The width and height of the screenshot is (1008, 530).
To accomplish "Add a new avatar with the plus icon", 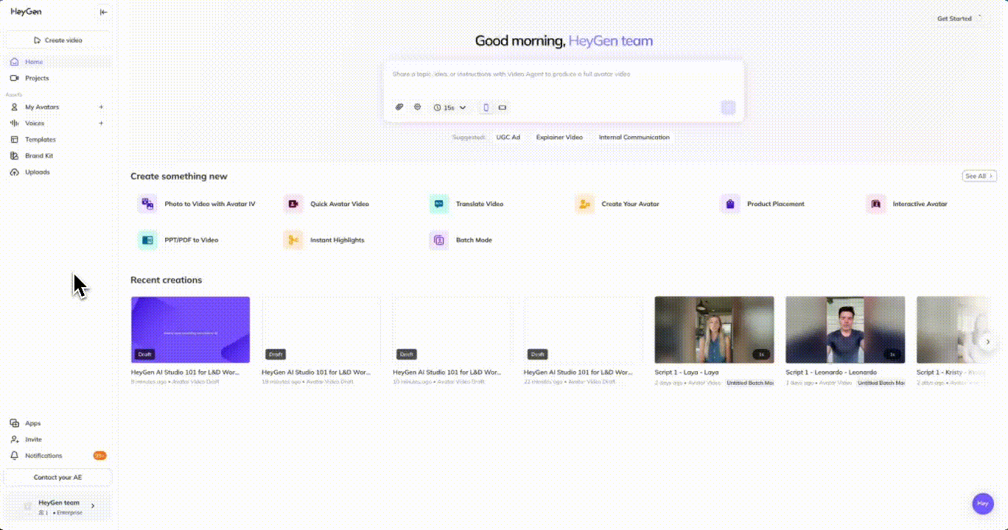I will pyautogui.click(x=101, y=107).
